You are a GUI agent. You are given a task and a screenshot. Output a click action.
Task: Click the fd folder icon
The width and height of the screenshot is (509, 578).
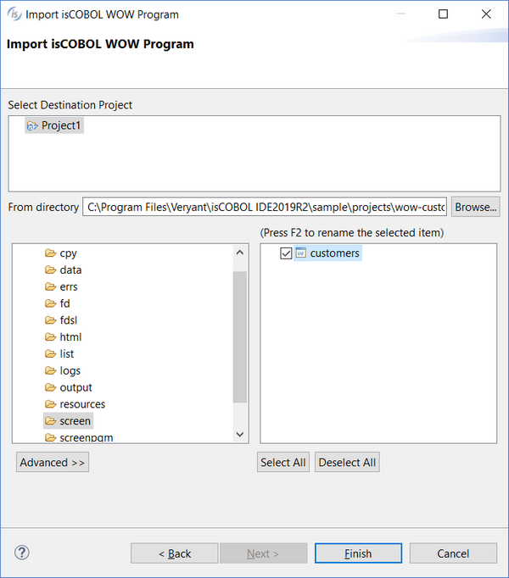(50, 303)
